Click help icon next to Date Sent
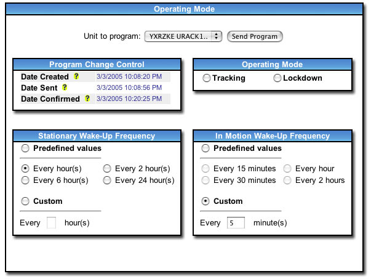371x279 pixels. [65, 88]
